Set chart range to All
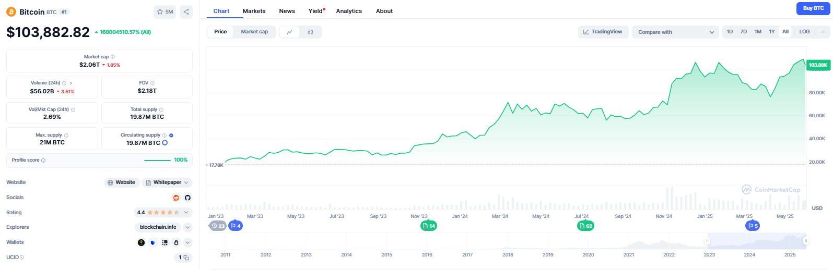 [785, 32]
